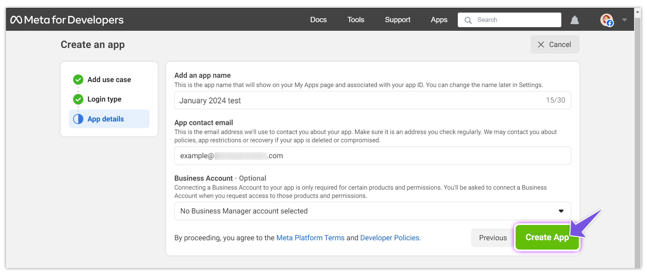Go to the Apps page

(439, 20)
